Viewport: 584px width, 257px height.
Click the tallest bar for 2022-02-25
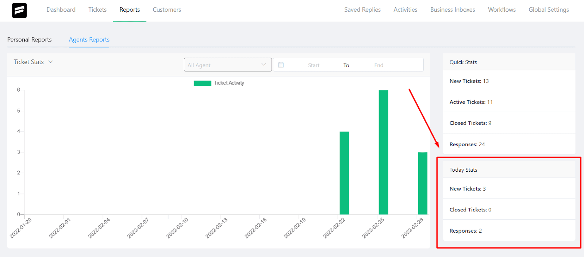383,152
